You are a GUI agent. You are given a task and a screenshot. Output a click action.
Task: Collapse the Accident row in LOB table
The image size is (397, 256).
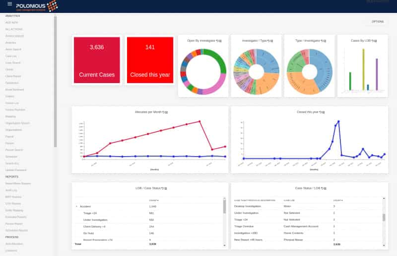pos(76,206)
